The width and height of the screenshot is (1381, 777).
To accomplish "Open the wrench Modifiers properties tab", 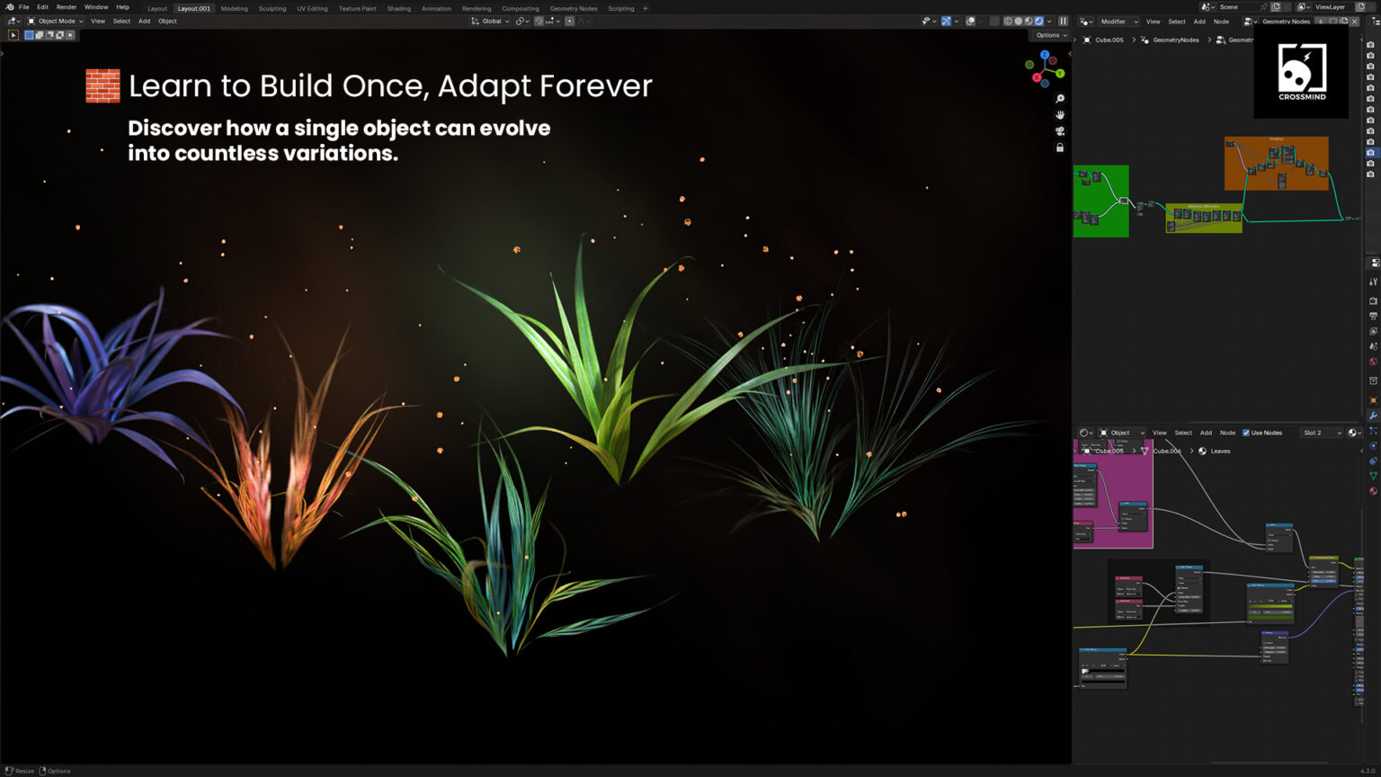I will click(x=1373, y=415).
